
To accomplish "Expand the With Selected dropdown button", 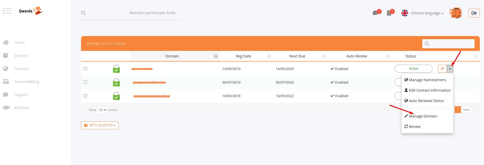I will (x=100, y=125).
